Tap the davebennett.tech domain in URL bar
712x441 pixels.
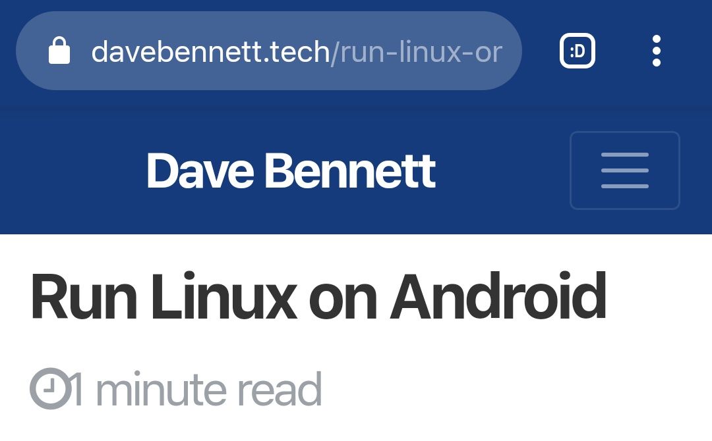pos(211,51)
